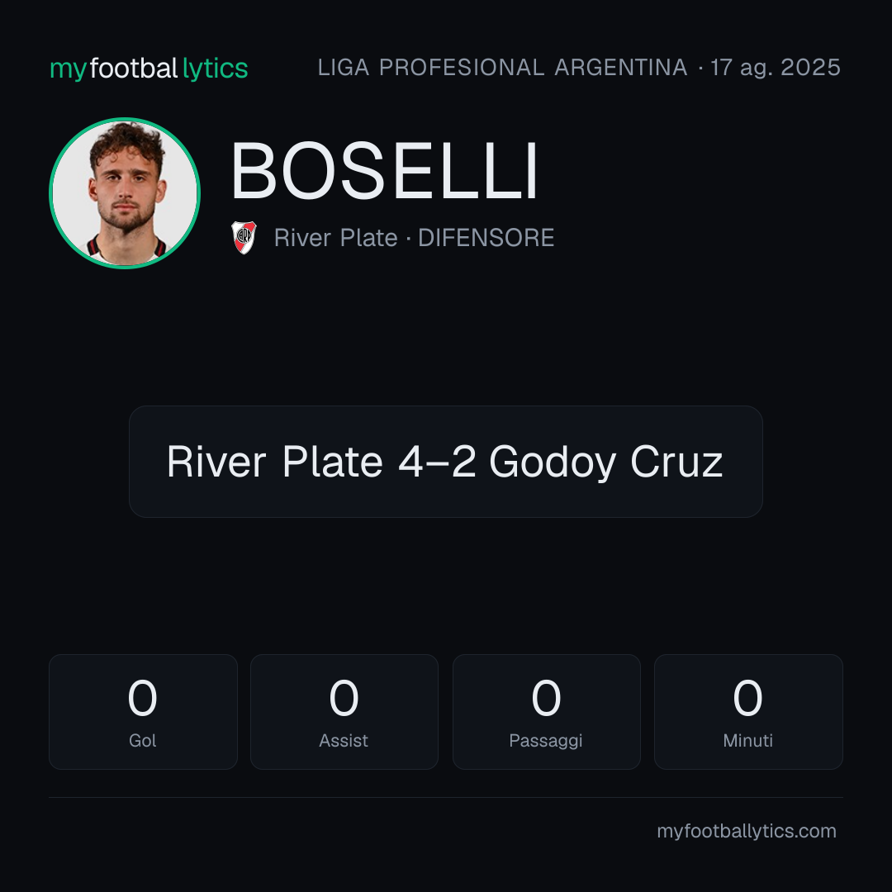
Task: Click the Gol stat card
Action: (x=143, y=712)
